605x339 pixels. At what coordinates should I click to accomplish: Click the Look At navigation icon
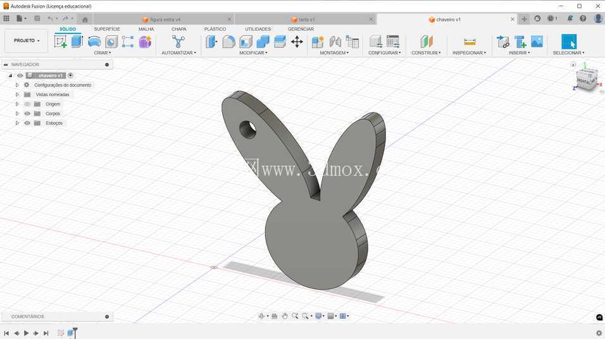[274, 316]
